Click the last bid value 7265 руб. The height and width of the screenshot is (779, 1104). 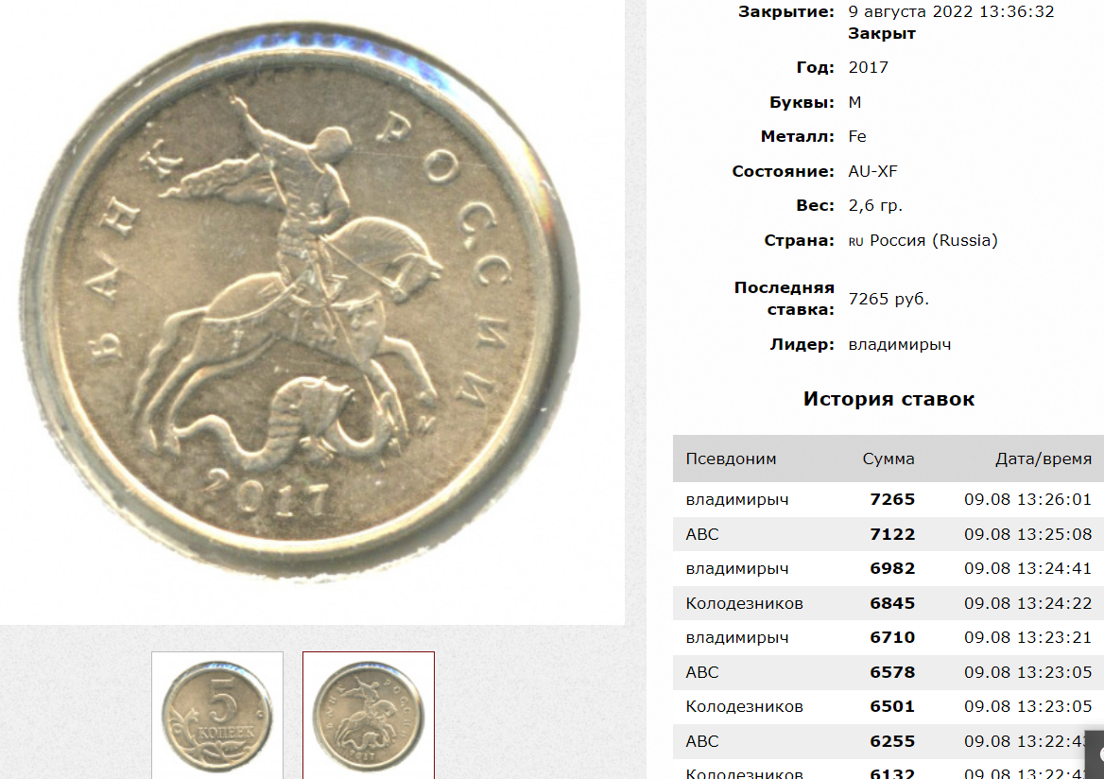point(888,300)
